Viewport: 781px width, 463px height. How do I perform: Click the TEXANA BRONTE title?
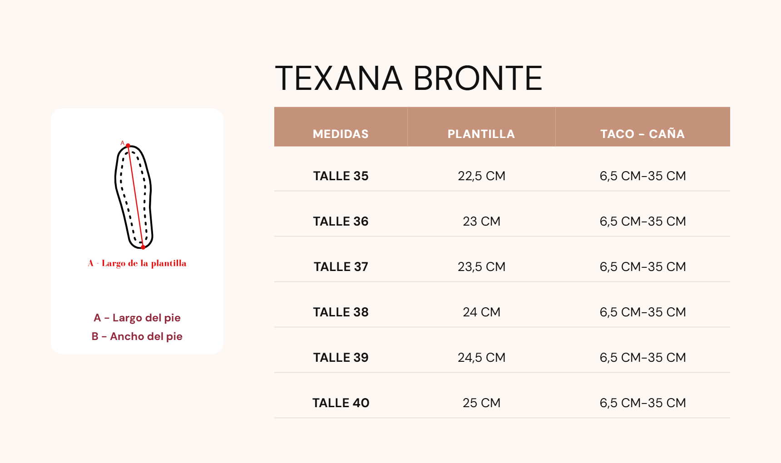click(x=409, y=78)
